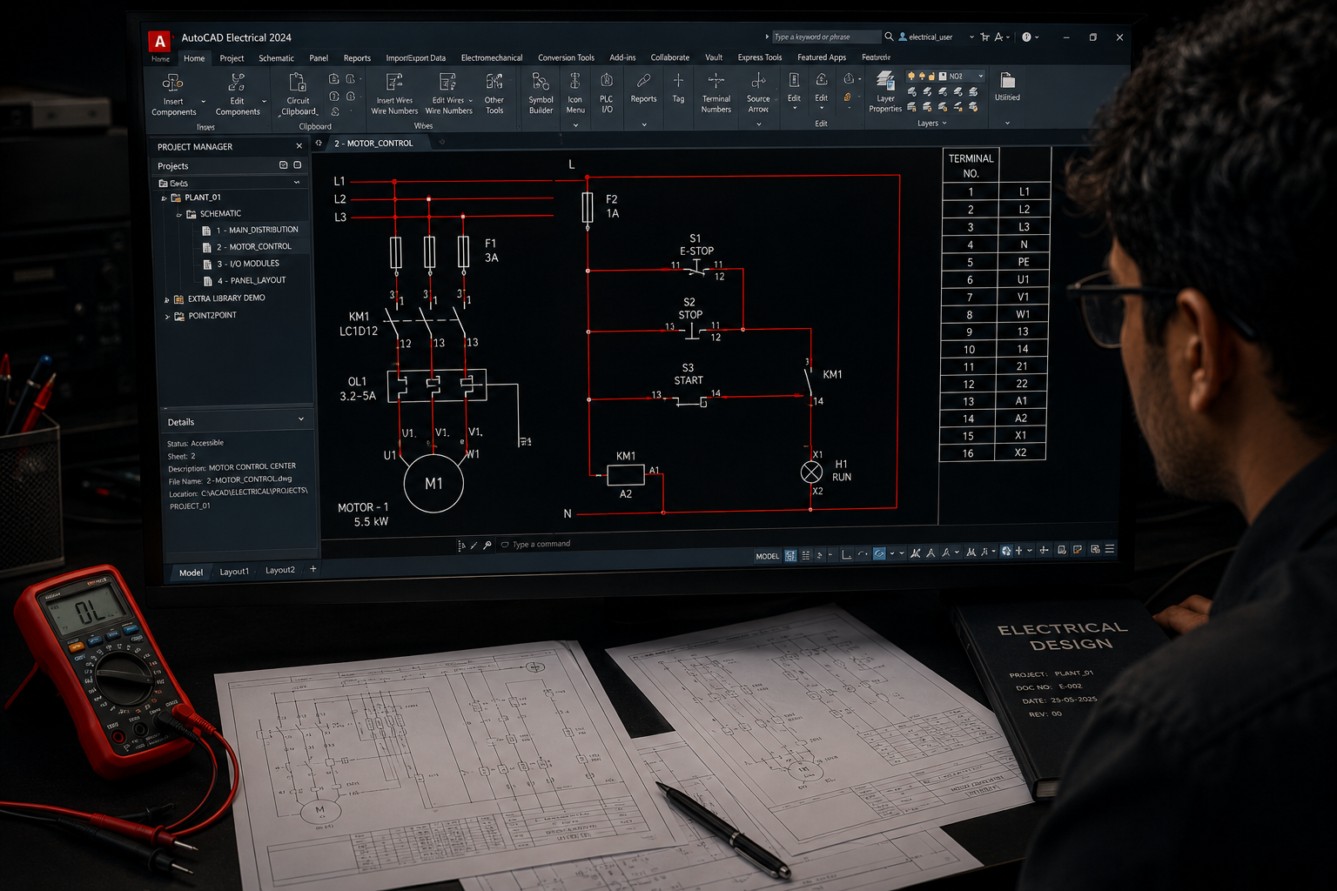Expand the POINT2POINT project
The height and width of the screenshot is (891, 1337).
(x=167, y=317)
